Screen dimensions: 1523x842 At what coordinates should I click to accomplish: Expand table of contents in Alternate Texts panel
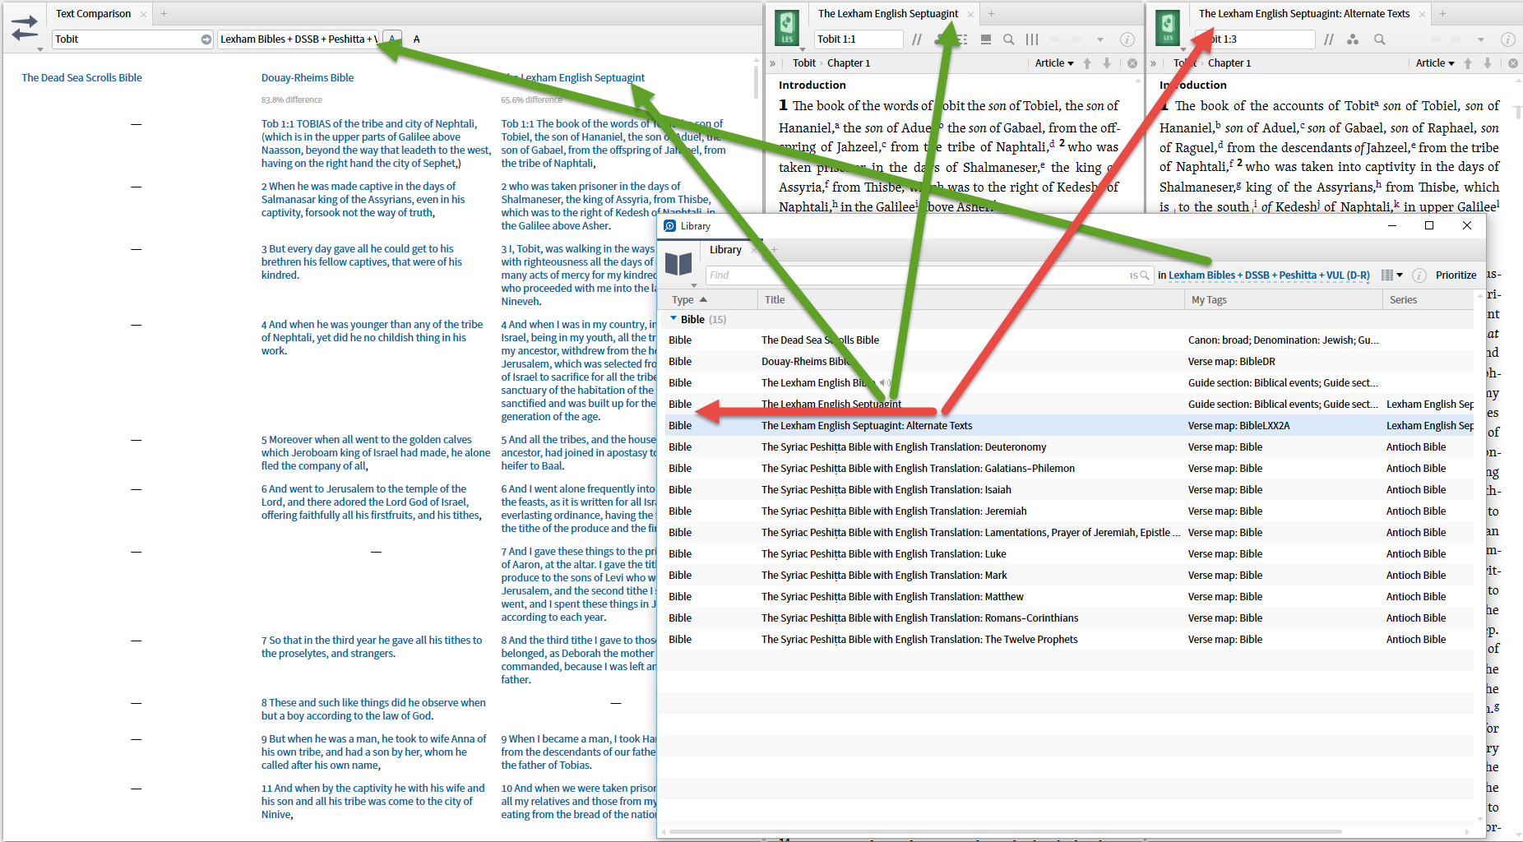coord(1153,63)
